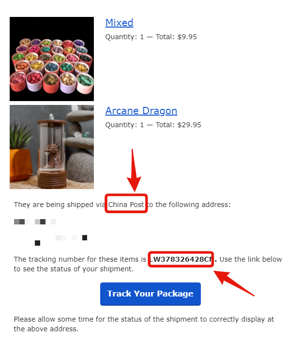
Task: Click the Arcane Dragon burner product image
Action: click(x=52, y=147)
